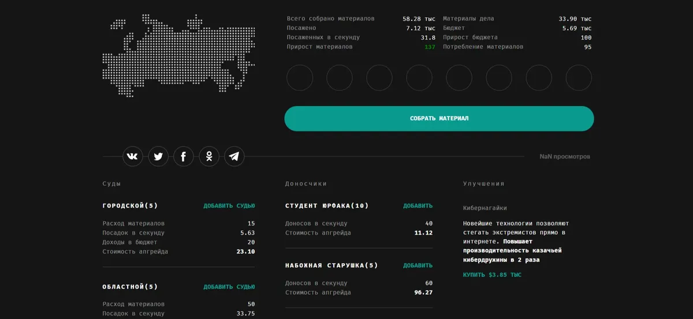Add a judge to Областной court
The width and height of the screenshot is (693, 319).
(229, 287)
